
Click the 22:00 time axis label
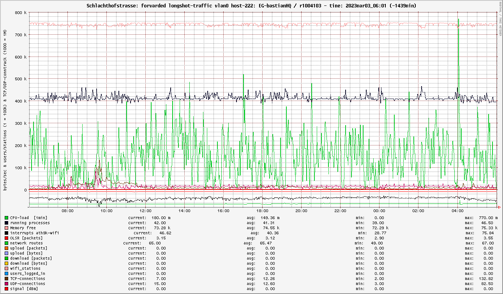click(x=341, y=211)
